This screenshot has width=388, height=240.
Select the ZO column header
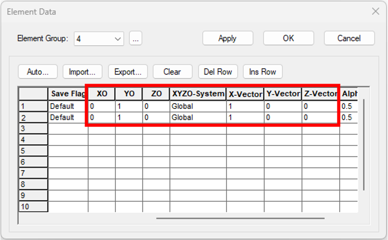[156, 94]
